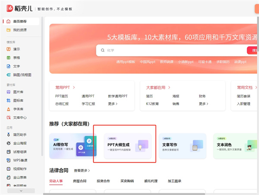Open the 脑图/流程图 mind map icon

9,75
